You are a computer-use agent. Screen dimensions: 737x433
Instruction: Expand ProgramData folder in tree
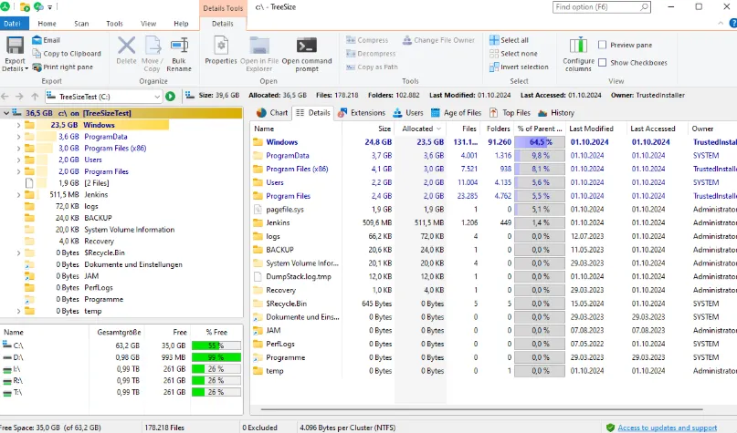[18, 137]
